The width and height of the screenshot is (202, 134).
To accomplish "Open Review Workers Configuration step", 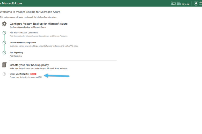I will pyautogui.click(x=23, y=43).
